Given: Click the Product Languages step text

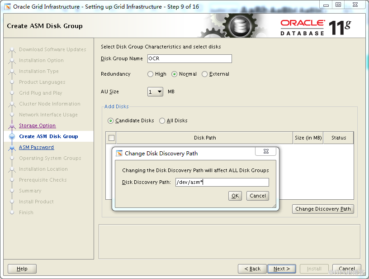Looking at the screenshot, I should [42, 82].
